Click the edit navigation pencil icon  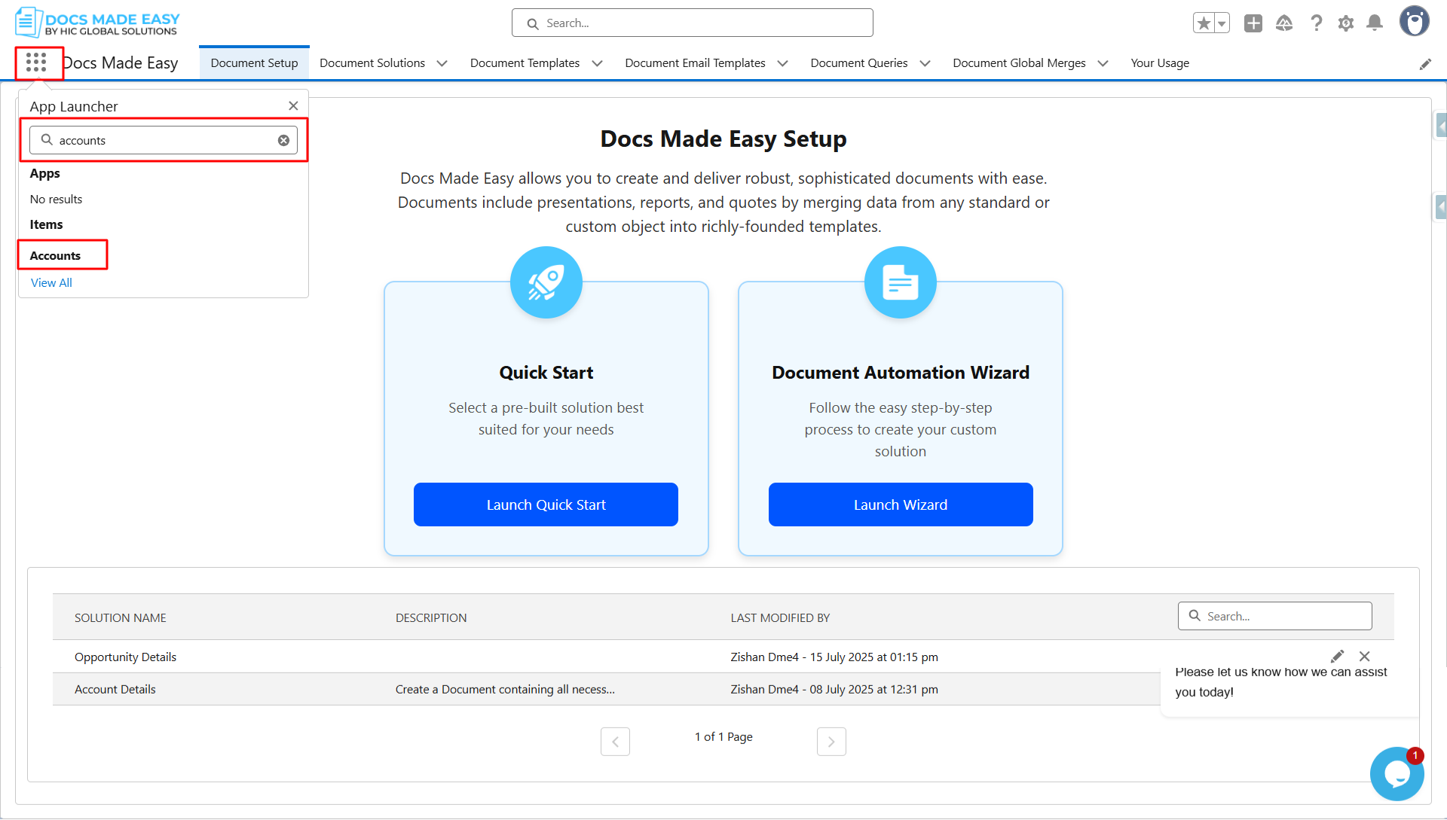pos(1425,64)
